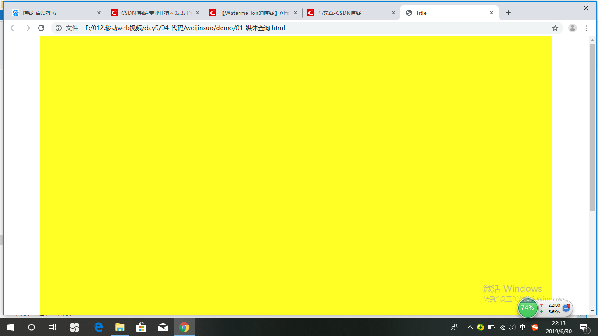598x336 pixels.
Task: Launch the pinwheel app on taskbar
Action: pyautogui.click(x=74, y=327)
